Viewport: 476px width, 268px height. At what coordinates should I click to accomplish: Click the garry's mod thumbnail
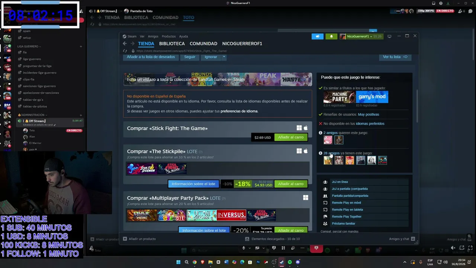[372, 97]
